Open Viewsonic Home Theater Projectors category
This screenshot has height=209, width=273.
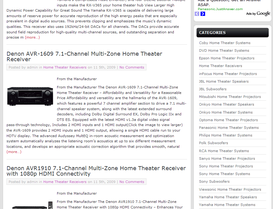[230, 189]
